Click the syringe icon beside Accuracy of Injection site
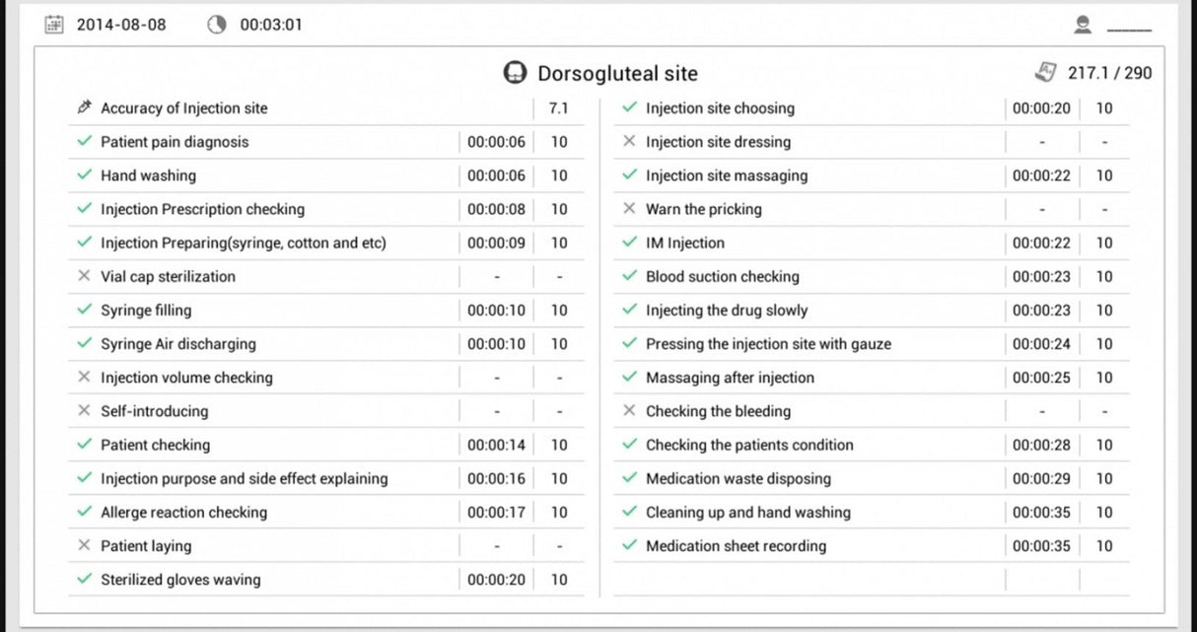 click(84, 107)
